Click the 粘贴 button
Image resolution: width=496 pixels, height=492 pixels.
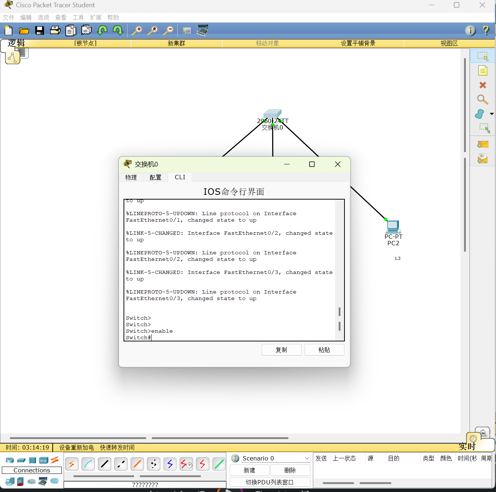[x=324, y=350]
